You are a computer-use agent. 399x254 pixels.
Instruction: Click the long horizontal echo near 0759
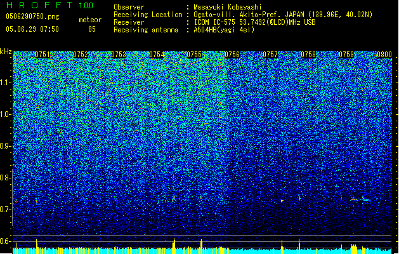coord(360,199)
